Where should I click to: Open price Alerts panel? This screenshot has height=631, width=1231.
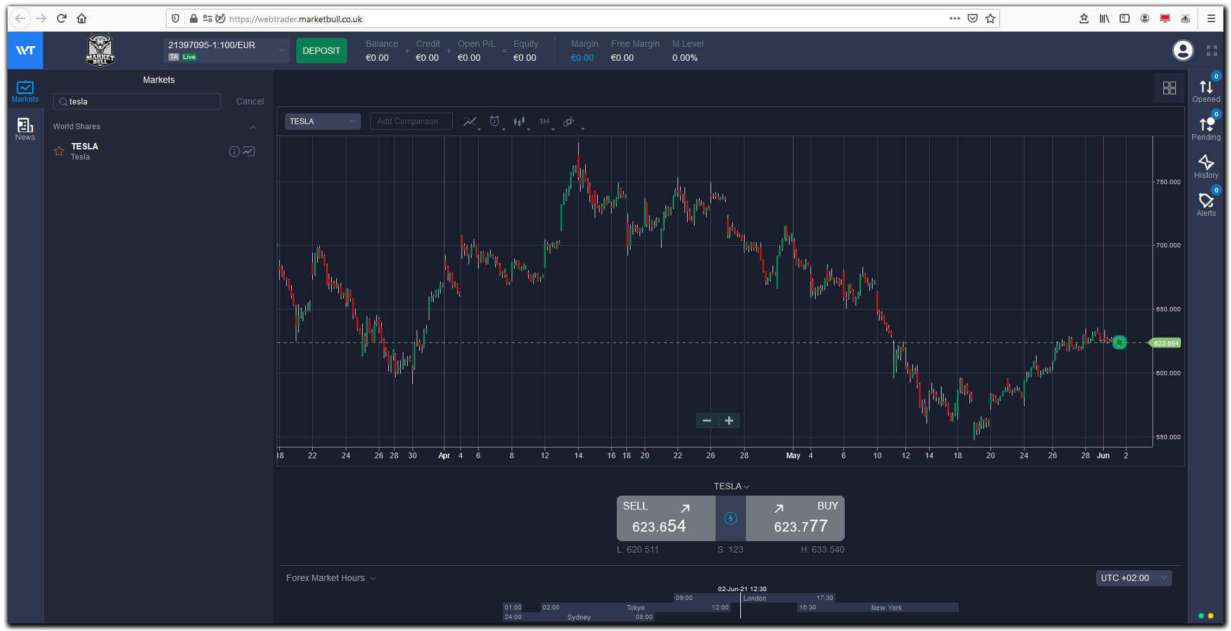click(1206, 205)
